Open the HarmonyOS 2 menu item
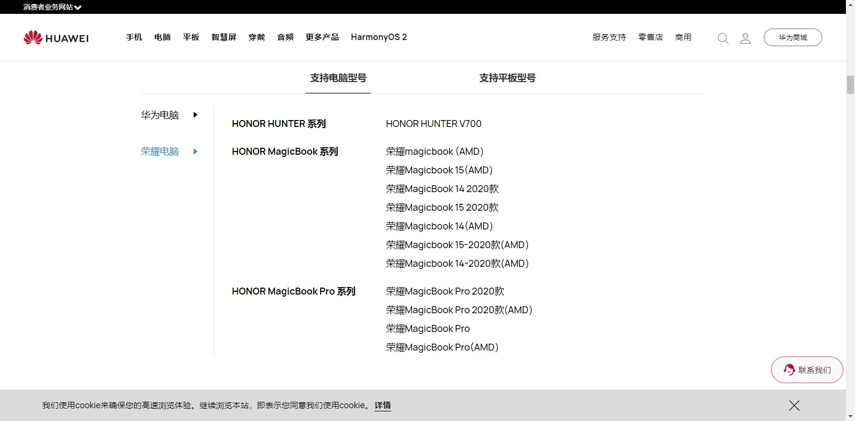The image size is (855, 421). pyautogui.click(x=379, y=37)
